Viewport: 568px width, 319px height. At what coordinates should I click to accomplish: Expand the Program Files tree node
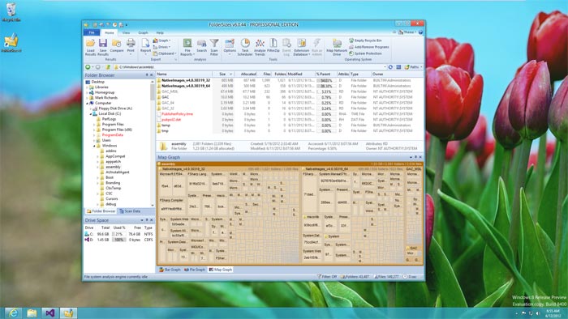[94, 124]
